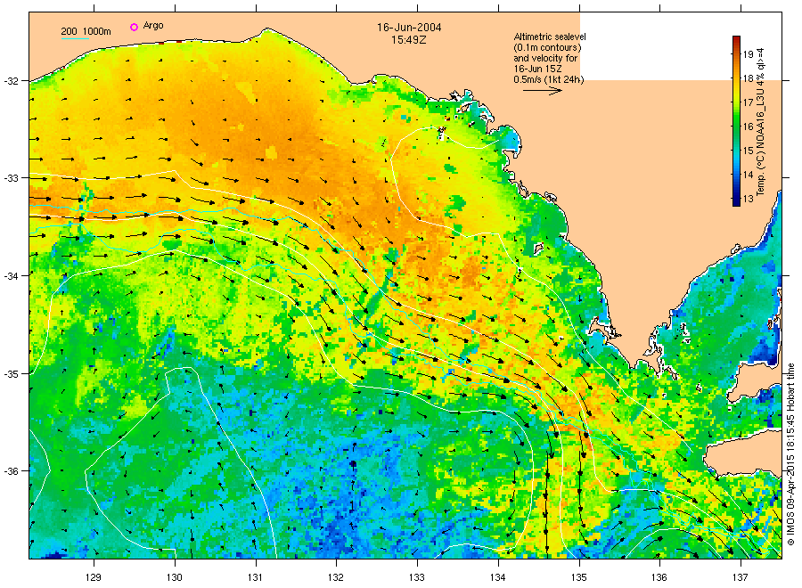Click latitude label -35
This screenshot has height=588, width=802.
[11, 374]
